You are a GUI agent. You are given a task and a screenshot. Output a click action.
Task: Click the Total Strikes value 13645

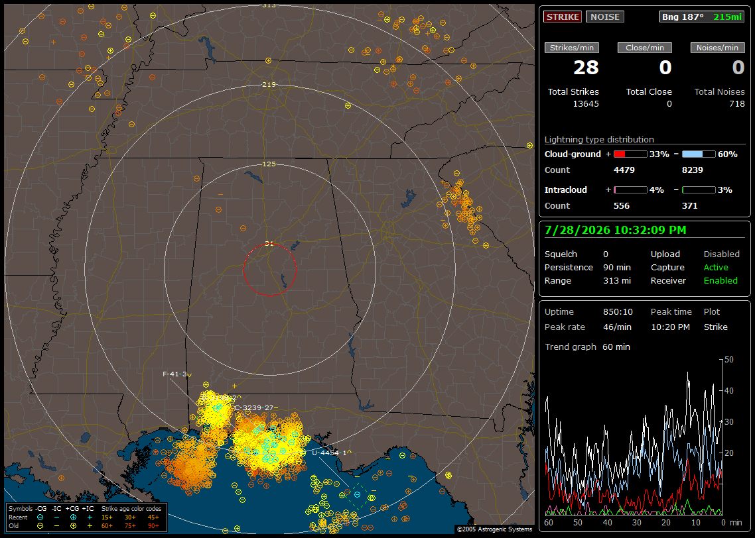(586, 104)
